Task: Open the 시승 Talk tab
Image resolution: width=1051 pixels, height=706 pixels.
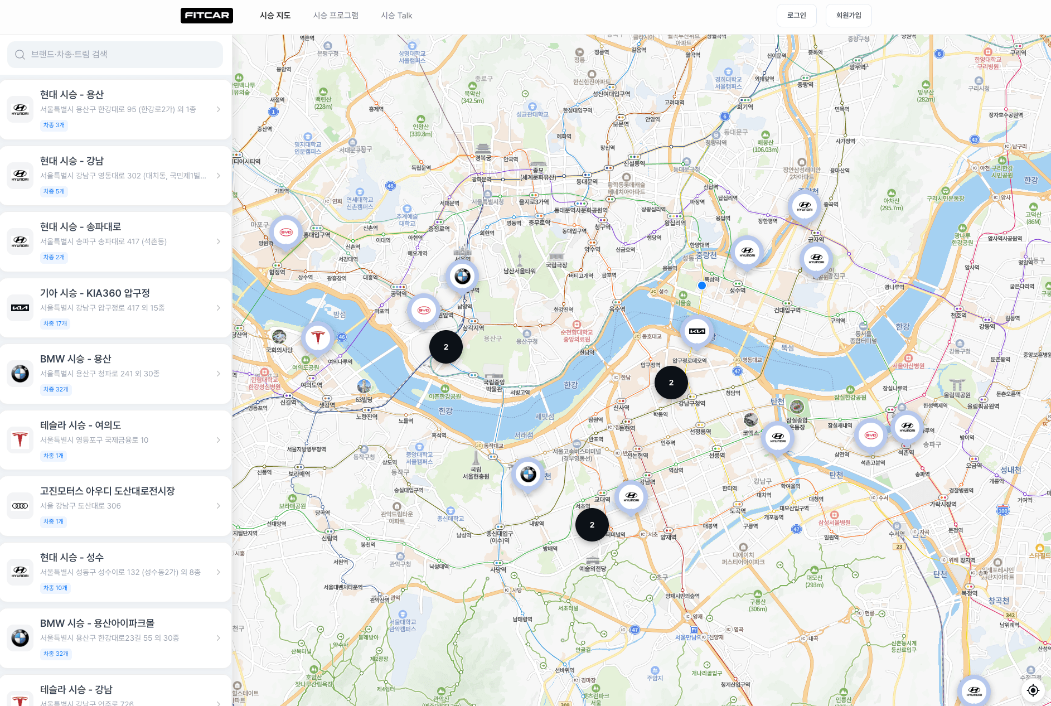Action: pos(396,16)
